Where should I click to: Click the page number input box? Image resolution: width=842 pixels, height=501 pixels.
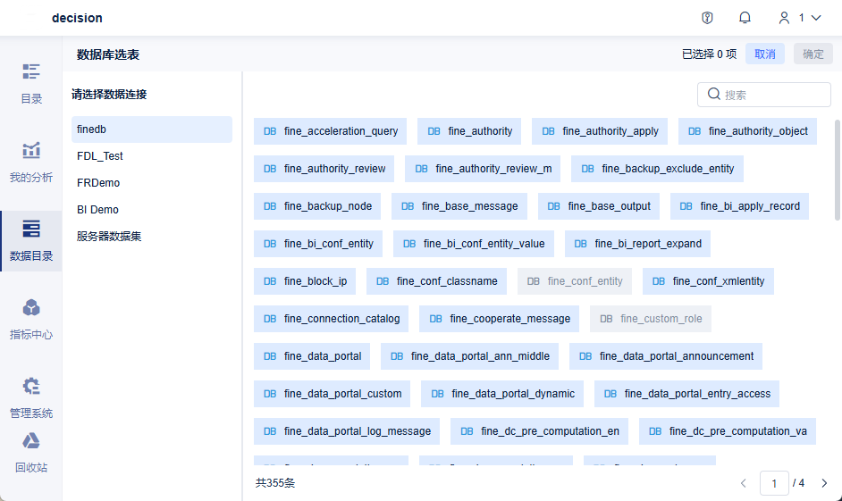coord(774,483)
